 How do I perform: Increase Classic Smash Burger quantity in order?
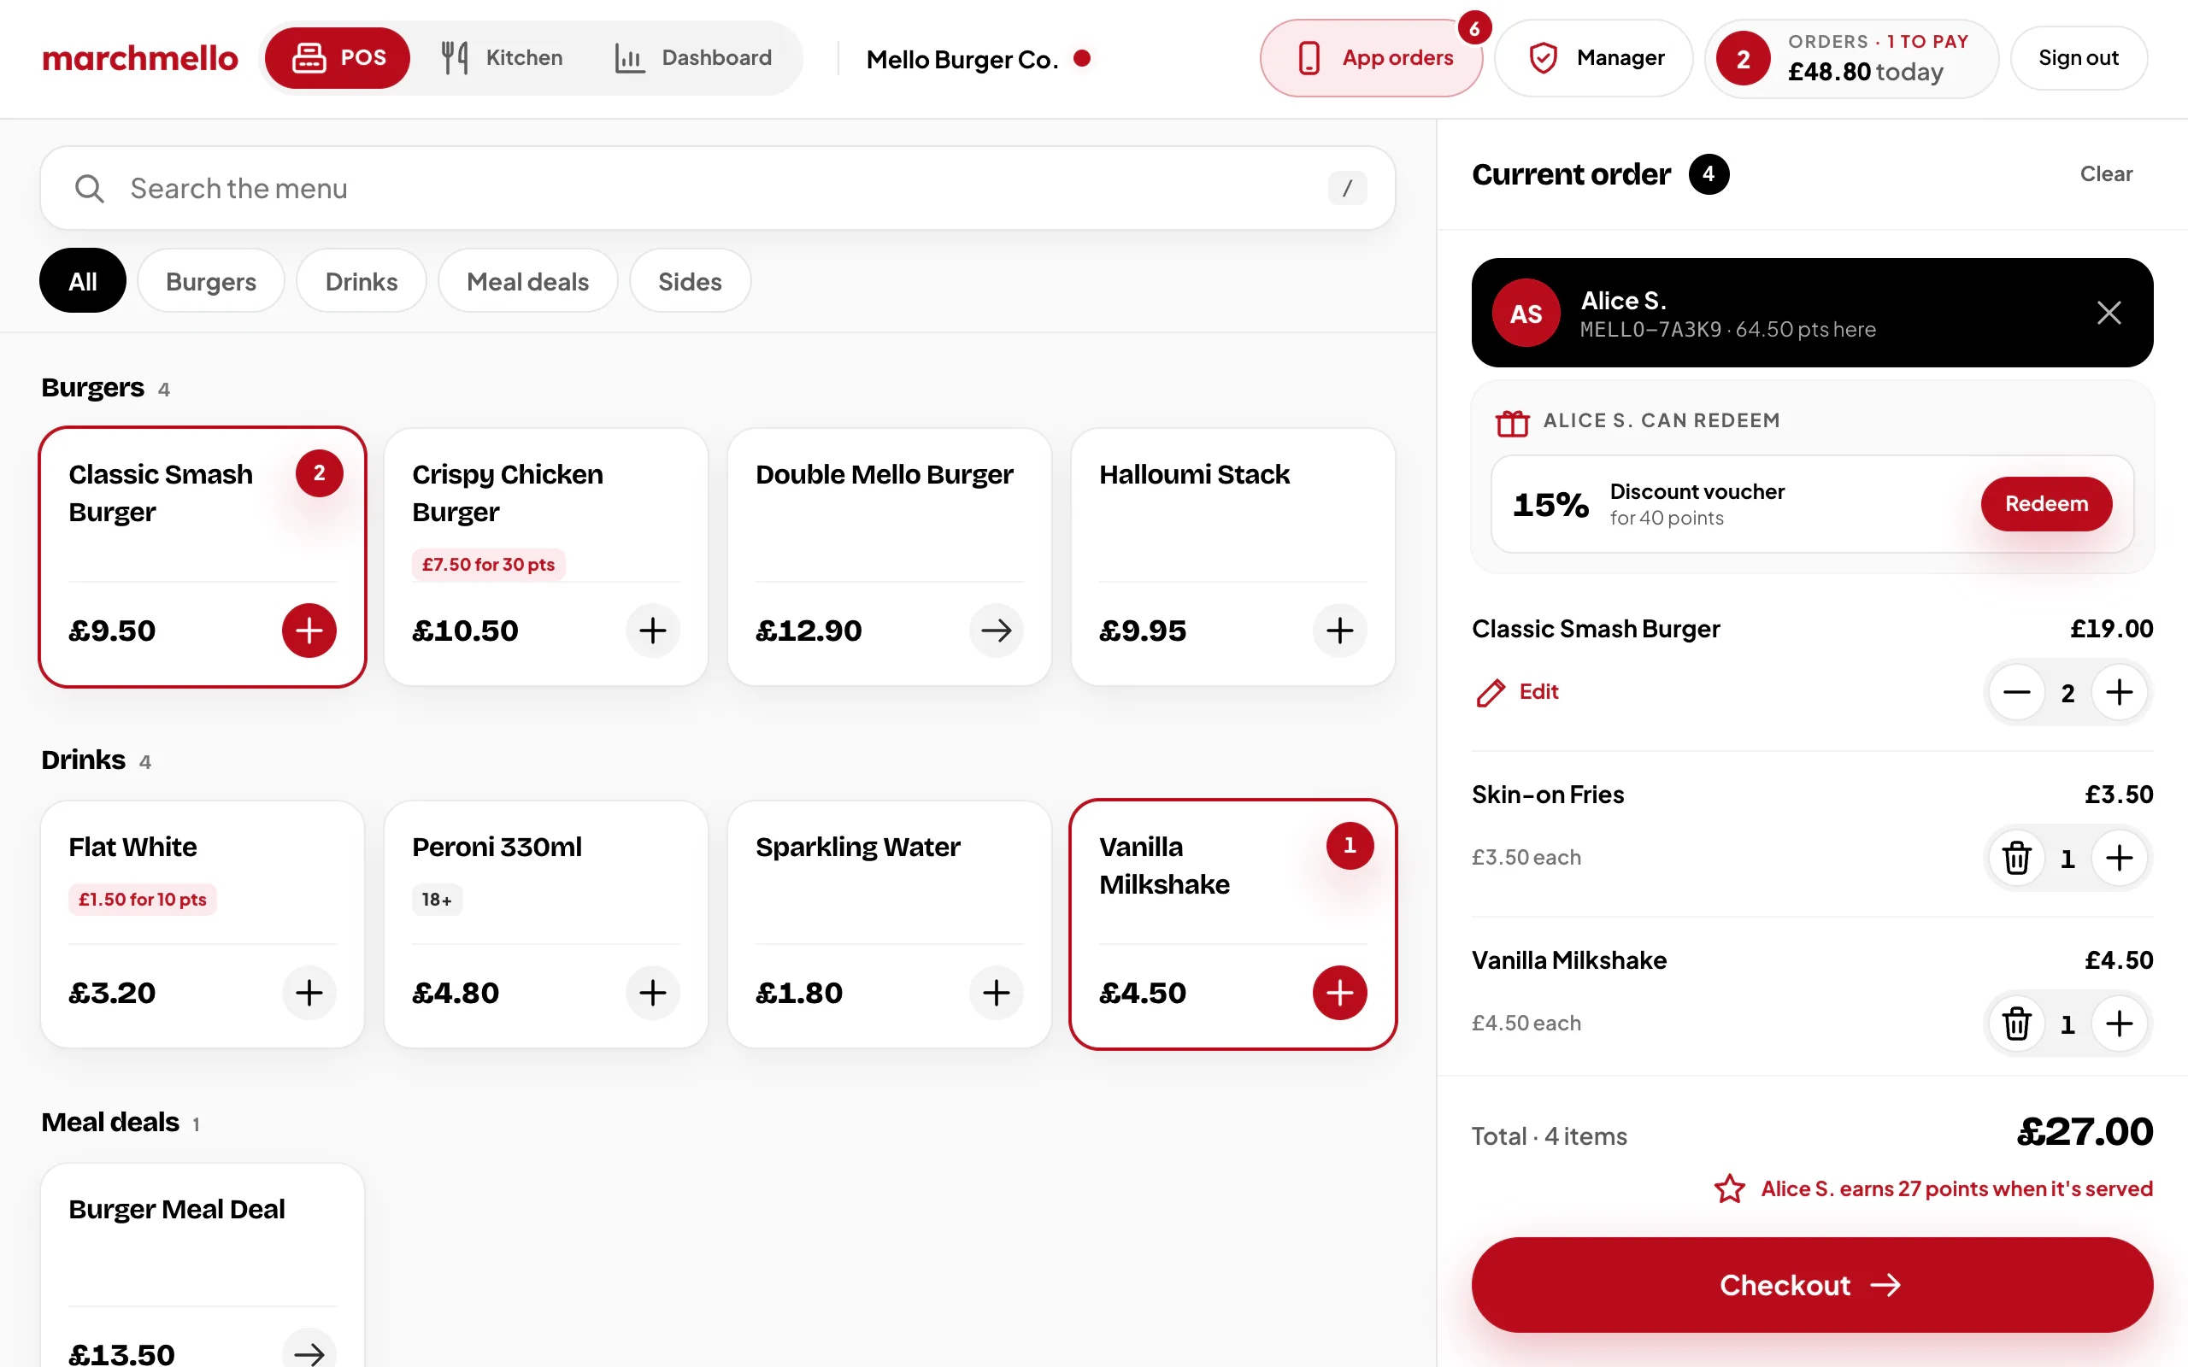pyautogui.click(x=2120, y=693)
